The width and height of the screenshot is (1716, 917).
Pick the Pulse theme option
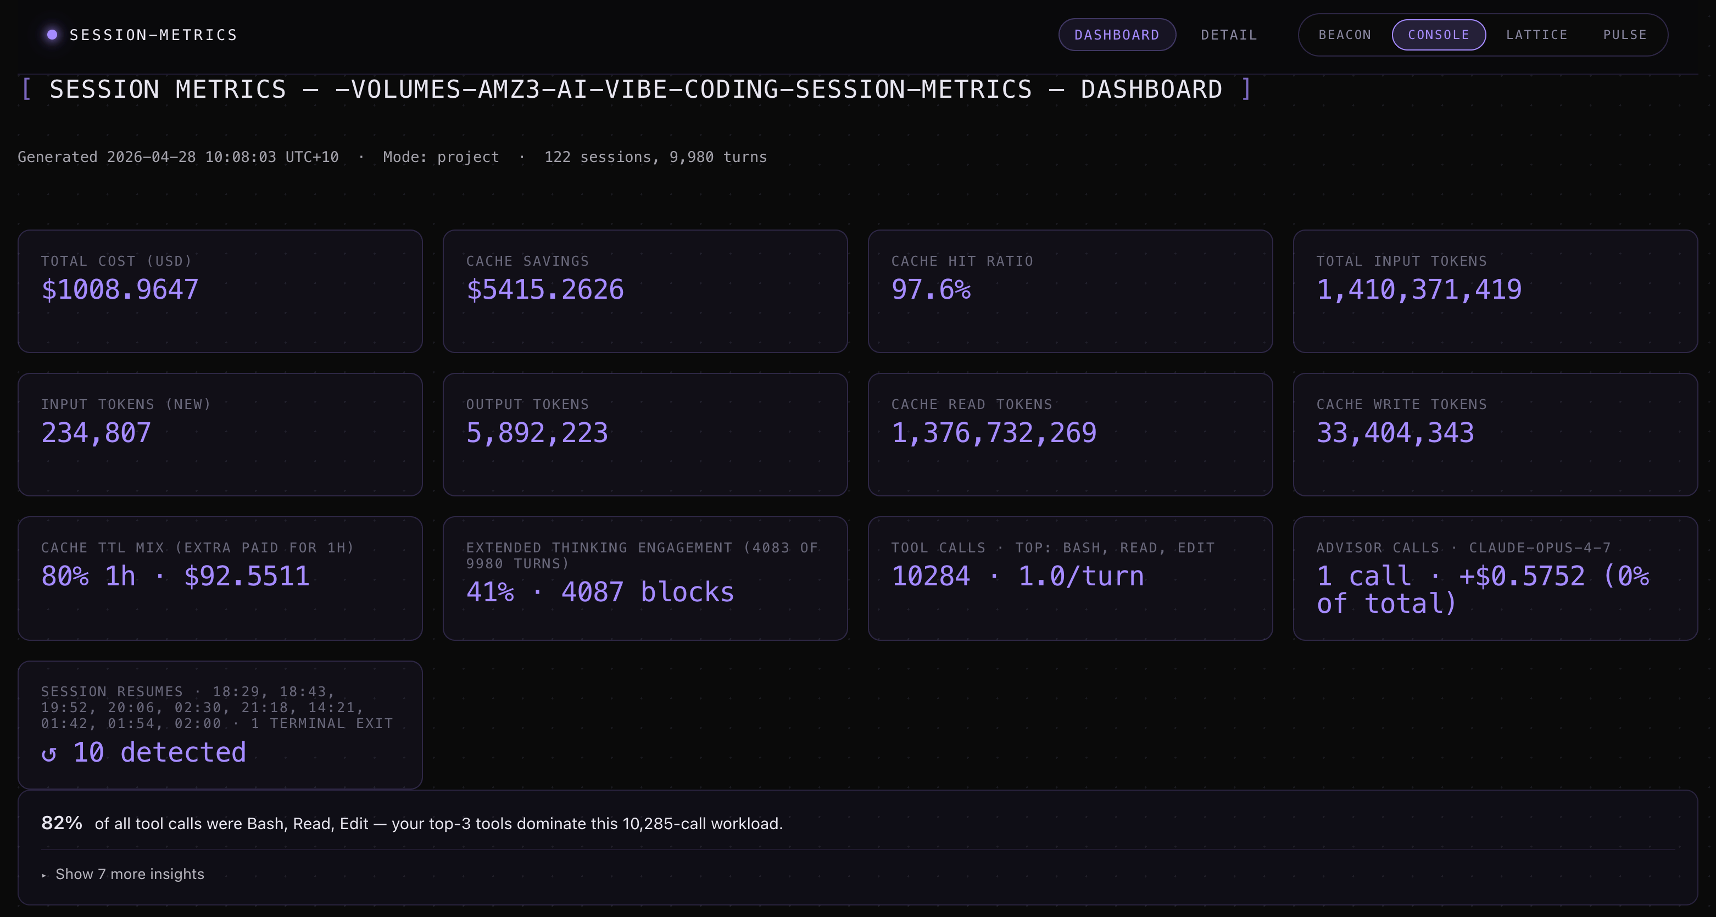tap(1624, 35)
